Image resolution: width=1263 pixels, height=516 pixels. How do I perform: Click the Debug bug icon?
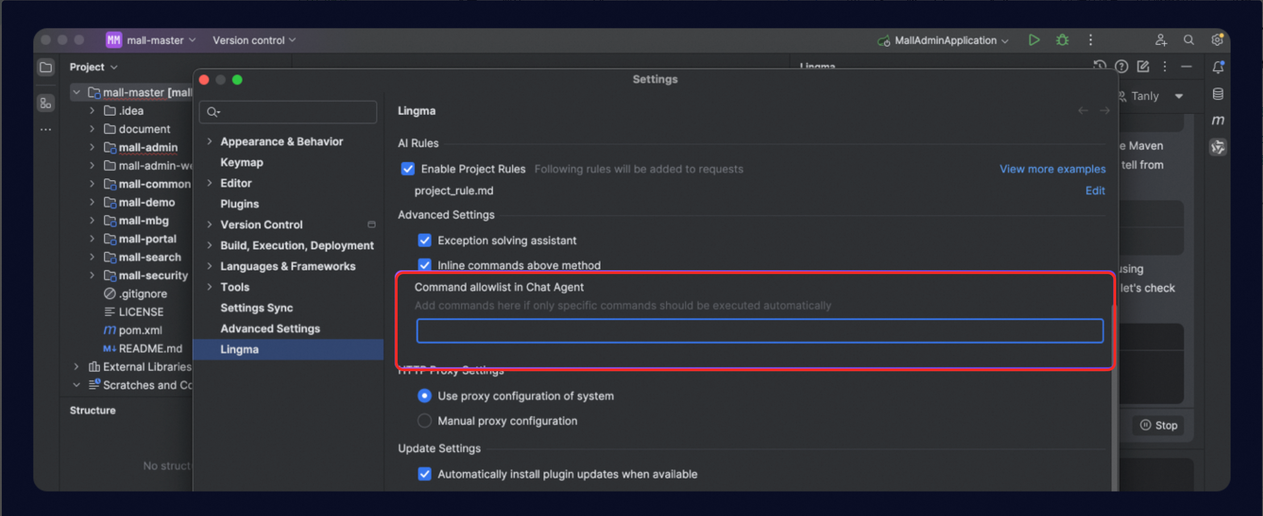[1062, 40]
